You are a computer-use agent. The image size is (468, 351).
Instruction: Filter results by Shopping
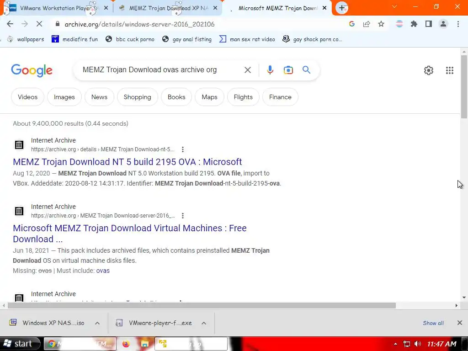tap(137, 97)
